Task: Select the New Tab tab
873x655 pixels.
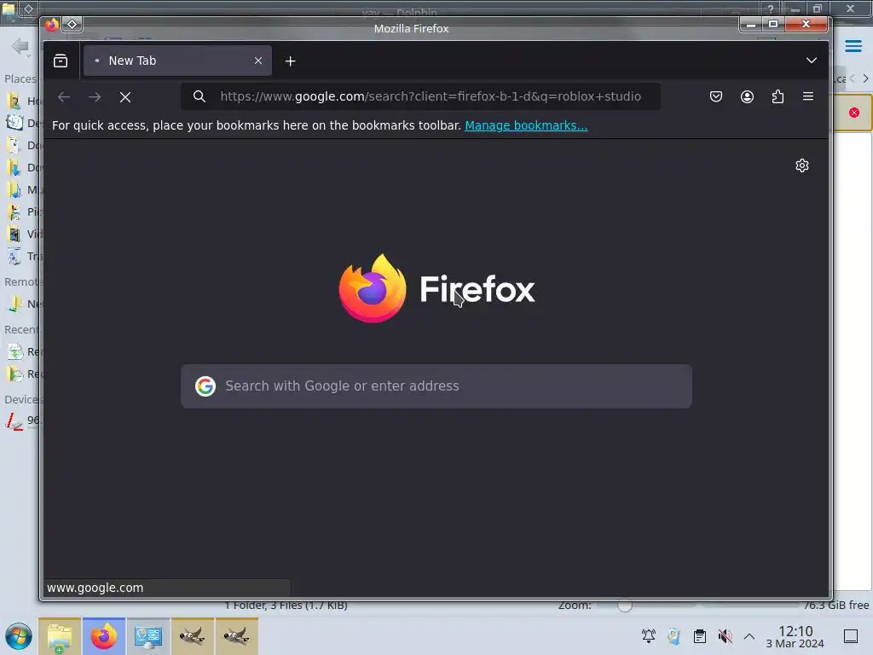Action: 177,61
